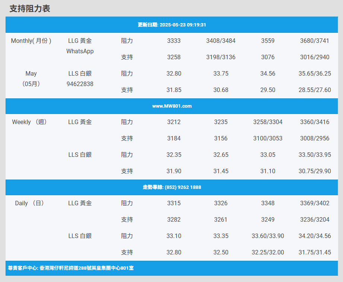
Task: Click the www.MW801.com website link
Action: pyautogui.click(x=172, y=106)
